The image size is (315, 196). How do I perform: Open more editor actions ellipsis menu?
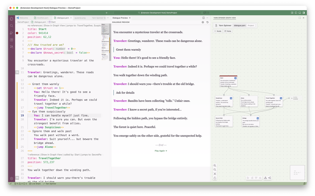(x=108, y=18)
